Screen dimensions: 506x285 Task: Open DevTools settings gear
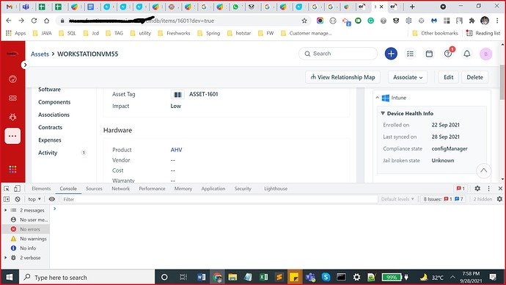click(x=477, y=188)
